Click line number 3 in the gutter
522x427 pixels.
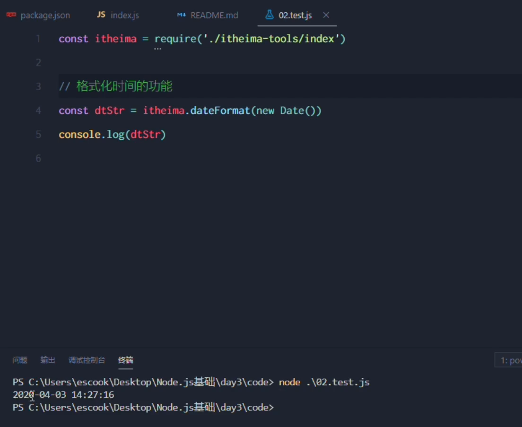[x=38, y=87]
